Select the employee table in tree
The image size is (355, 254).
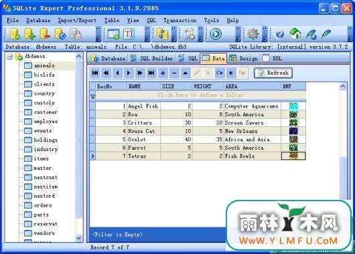pyautogui.click(x=46, y=122)
